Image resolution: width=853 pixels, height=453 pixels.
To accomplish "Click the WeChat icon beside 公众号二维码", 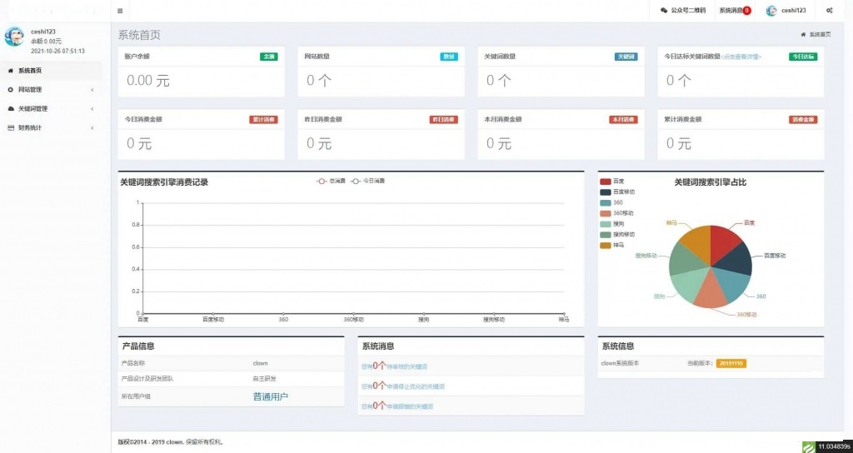I will [664, 11].
